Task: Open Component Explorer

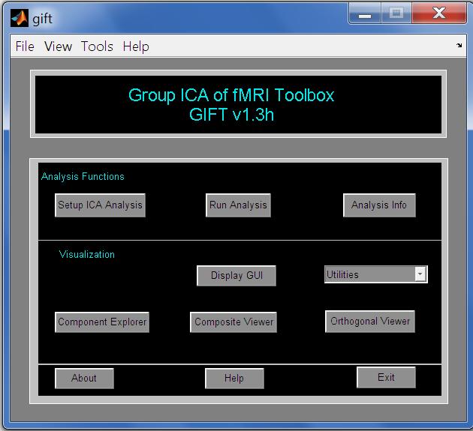Action: (102, 322)
